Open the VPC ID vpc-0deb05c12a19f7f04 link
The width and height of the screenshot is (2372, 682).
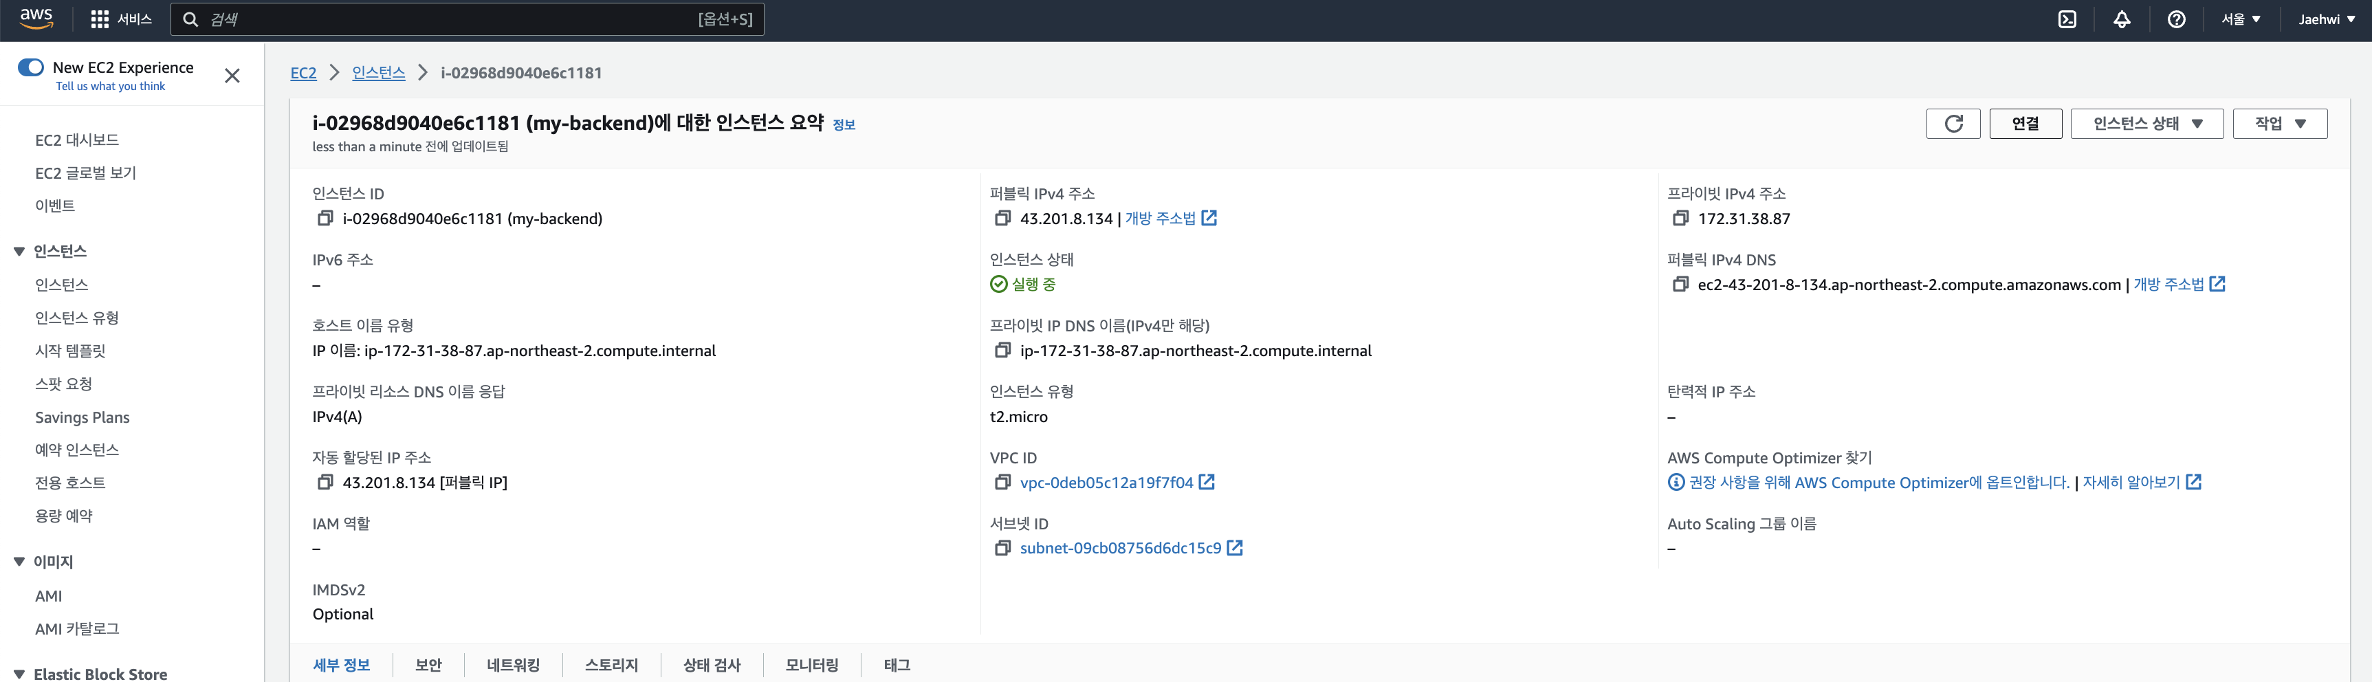tap(1116, 482)
